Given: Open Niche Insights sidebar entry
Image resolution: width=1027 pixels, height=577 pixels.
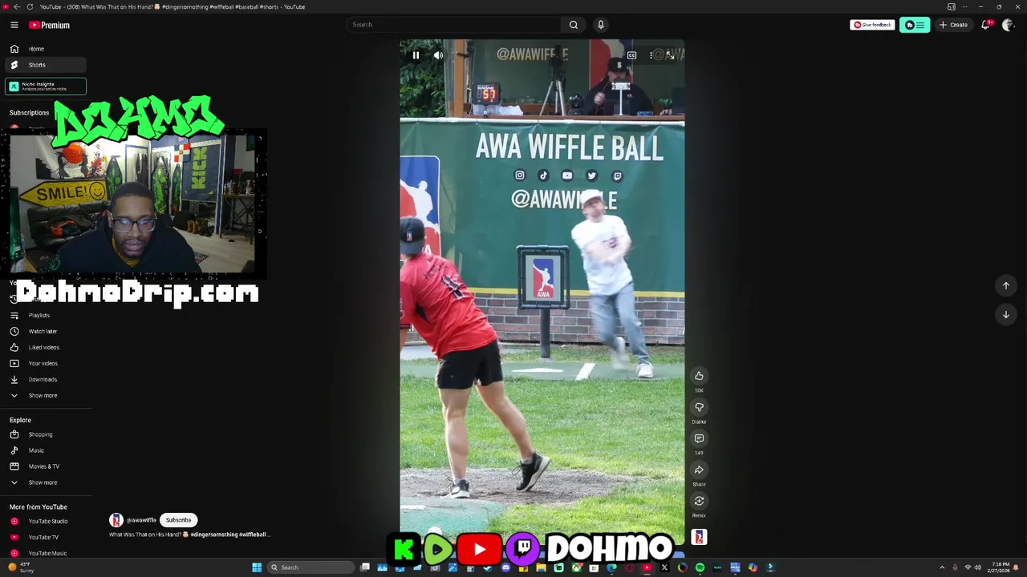Looking at the screenshot, I should (46, 86).
